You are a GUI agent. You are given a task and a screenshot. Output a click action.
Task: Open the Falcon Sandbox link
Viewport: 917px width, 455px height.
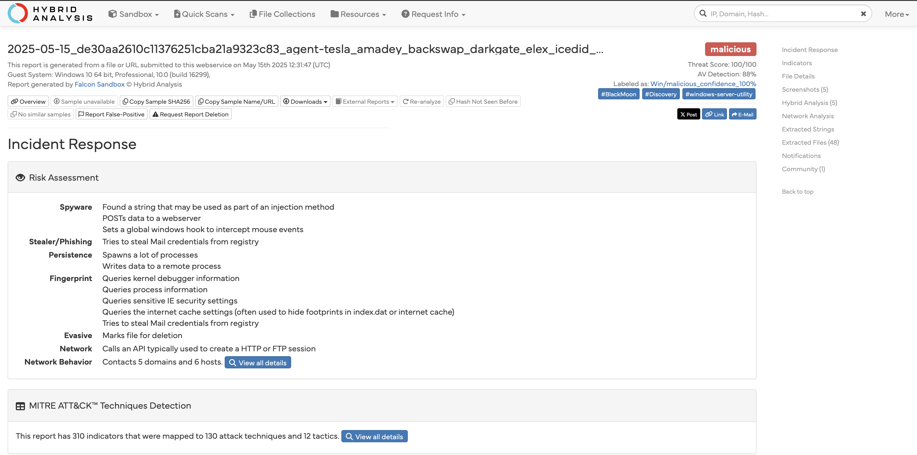click(x=99, y=84)
